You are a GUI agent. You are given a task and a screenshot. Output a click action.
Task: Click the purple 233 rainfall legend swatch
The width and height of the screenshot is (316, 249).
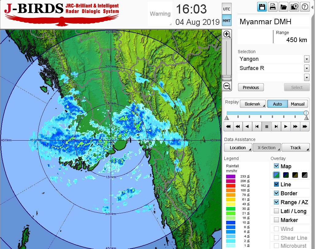tap(231, 177)
